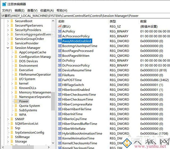Select the Quota System folder icon
Image resolution: width=170 pixels, height=149 pixels.
[x=16, y=106]
